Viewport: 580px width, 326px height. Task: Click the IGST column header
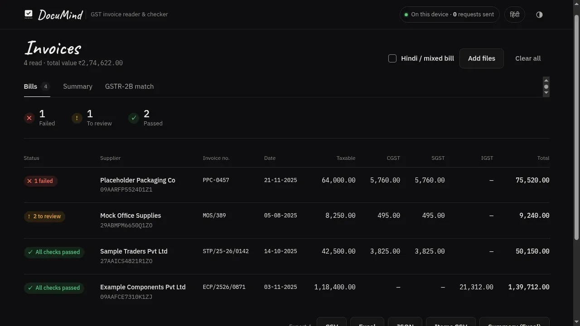coord(487,158)
